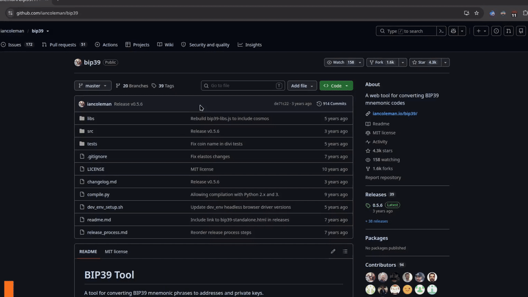Image resolution: width=528 pixels, height=297 pixels.
Task: Open the Insights tab
Action: [250, 45]
